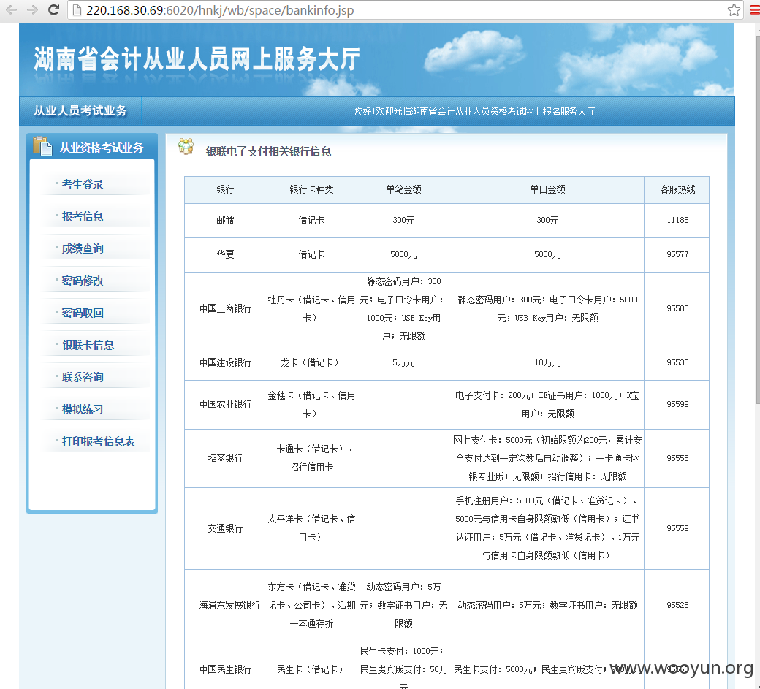Viewport: 760px width, 689px height.
Task: Open 从业人员考试业务 tab in navigation bar
Action: [80, 111]
